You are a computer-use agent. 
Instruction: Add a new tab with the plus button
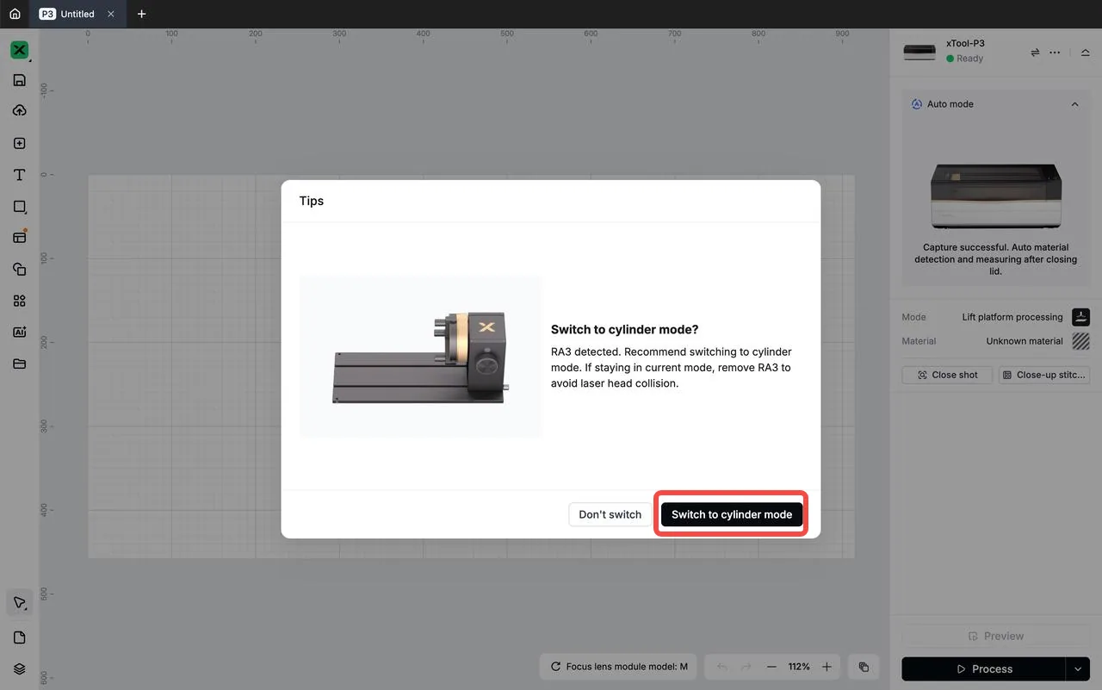[x=141, y=14]
